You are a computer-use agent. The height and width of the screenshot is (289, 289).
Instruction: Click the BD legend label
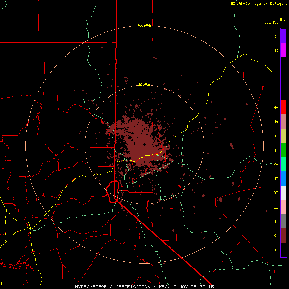(x=276, y=136)
